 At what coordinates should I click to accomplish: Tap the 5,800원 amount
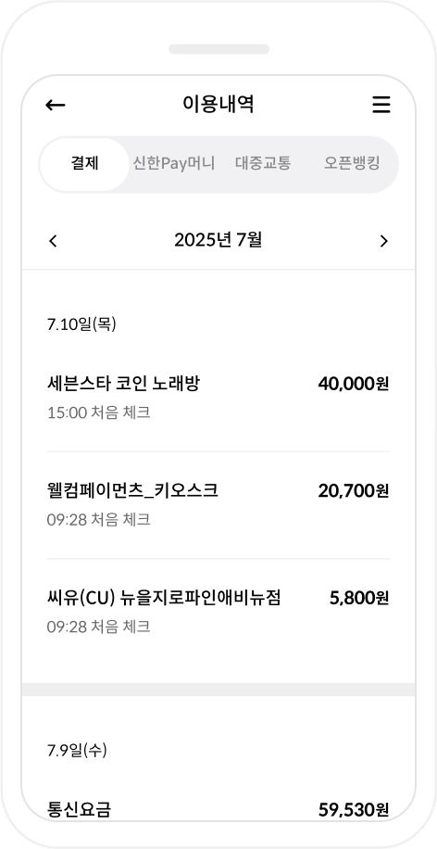coord(359,599)
